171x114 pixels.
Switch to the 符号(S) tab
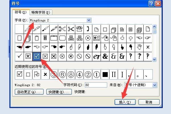pos(21,12)
